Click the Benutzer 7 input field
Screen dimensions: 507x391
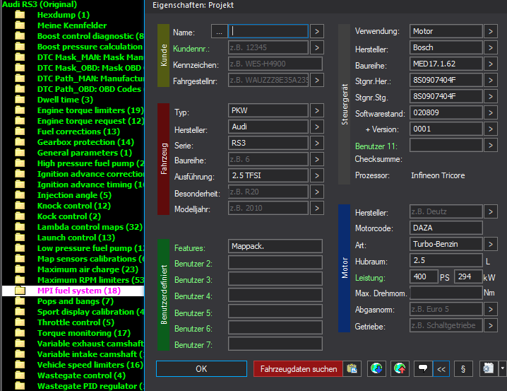275,344
